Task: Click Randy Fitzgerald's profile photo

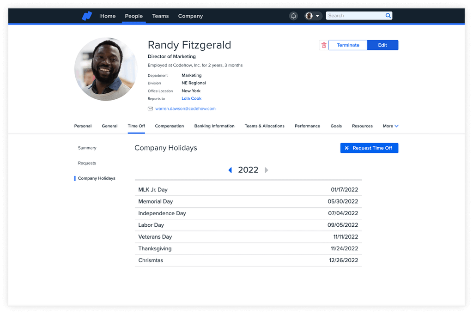Action: click(106, 69)
